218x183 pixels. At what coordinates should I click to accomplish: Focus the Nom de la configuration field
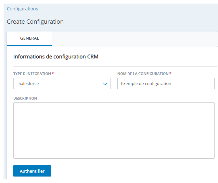pos(166,84)
